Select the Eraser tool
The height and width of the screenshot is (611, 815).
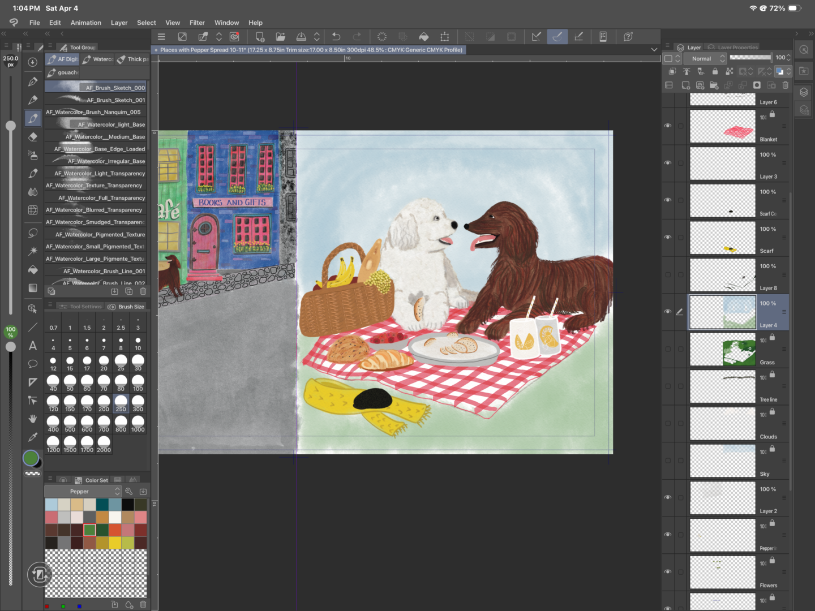tap(33, 137)
